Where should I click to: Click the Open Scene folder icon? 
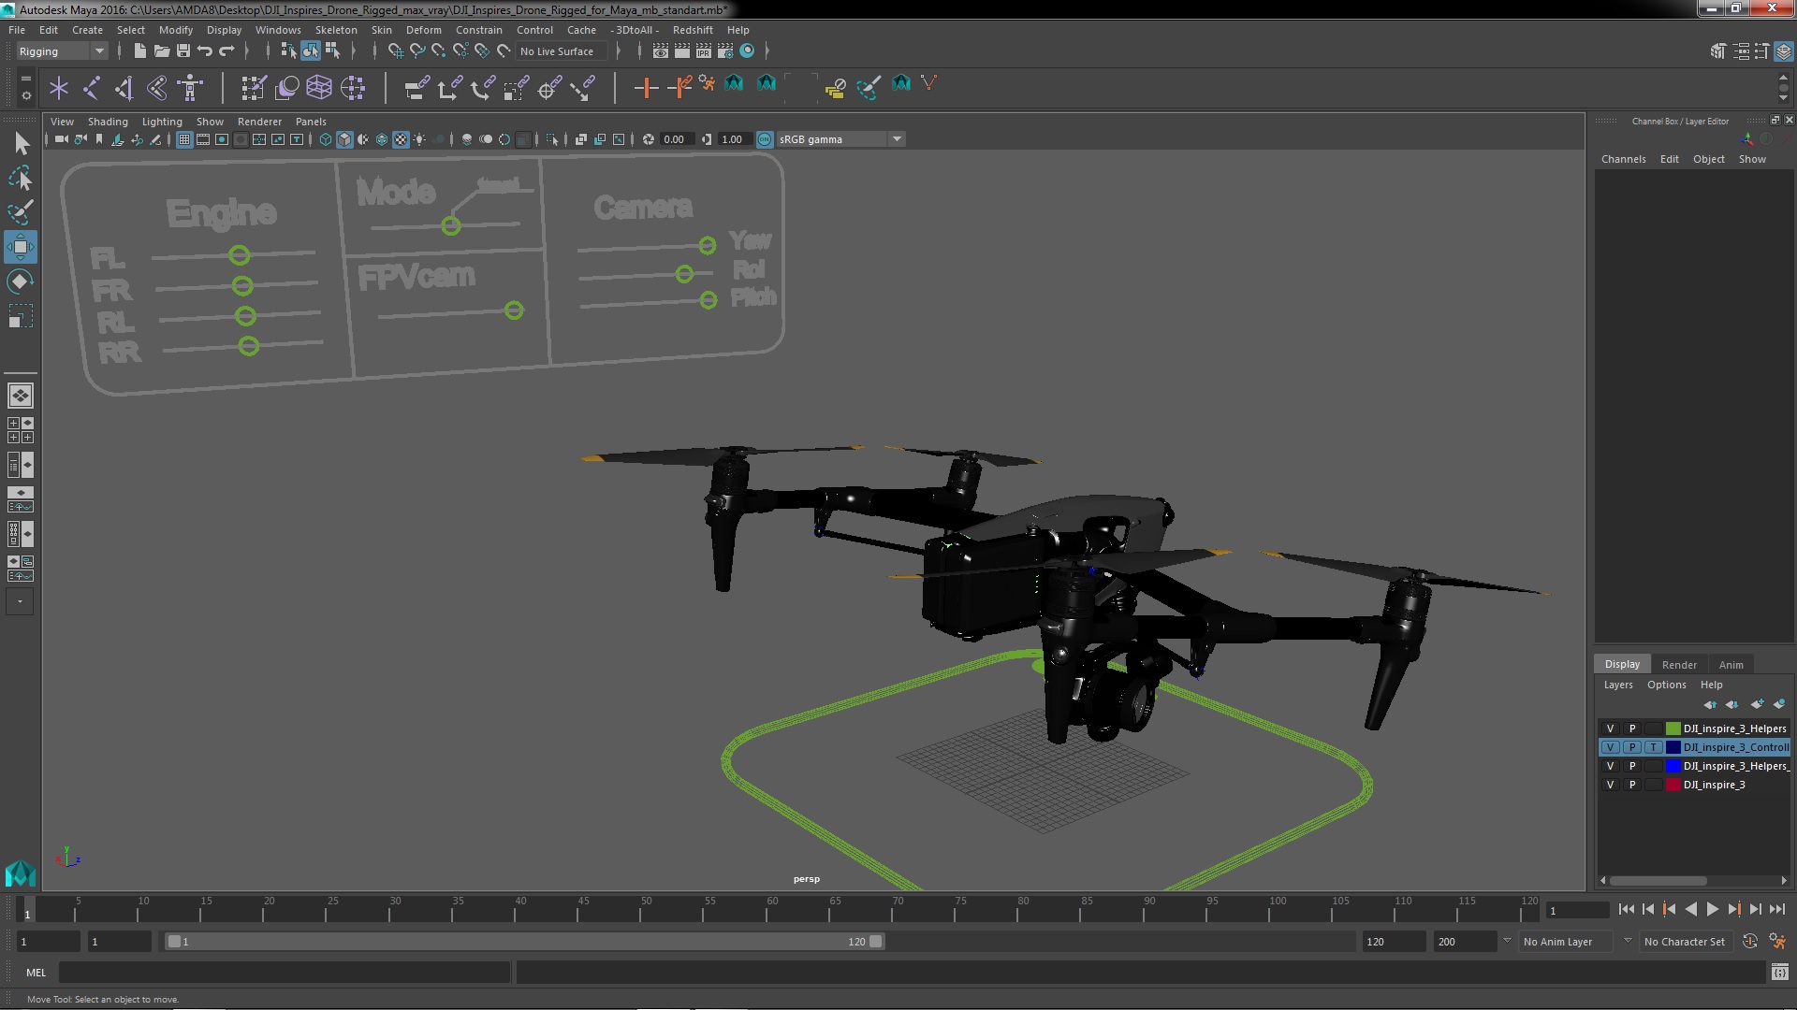tap(161, 50)
